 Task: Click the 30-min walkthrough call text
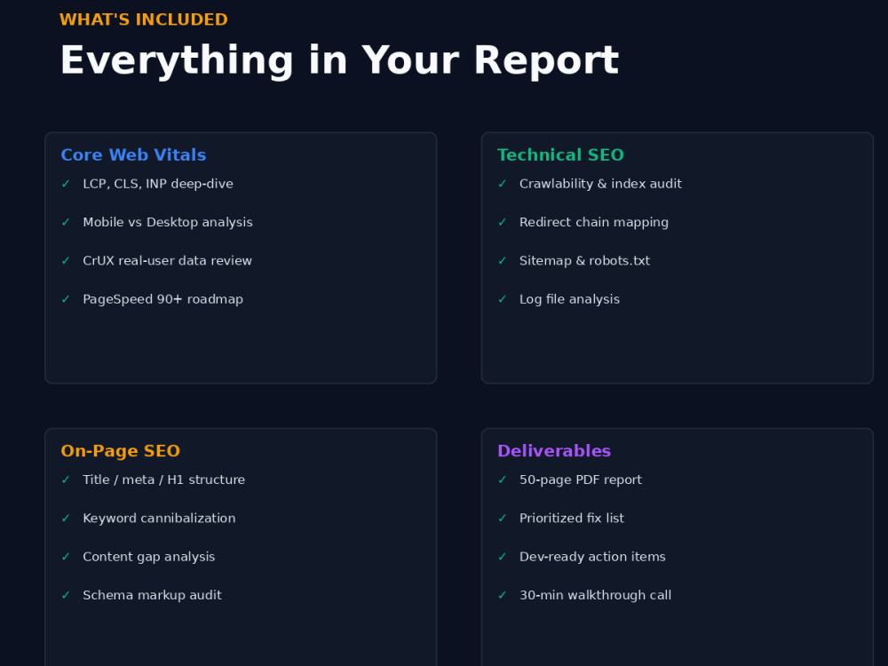[x=595, y=596]
